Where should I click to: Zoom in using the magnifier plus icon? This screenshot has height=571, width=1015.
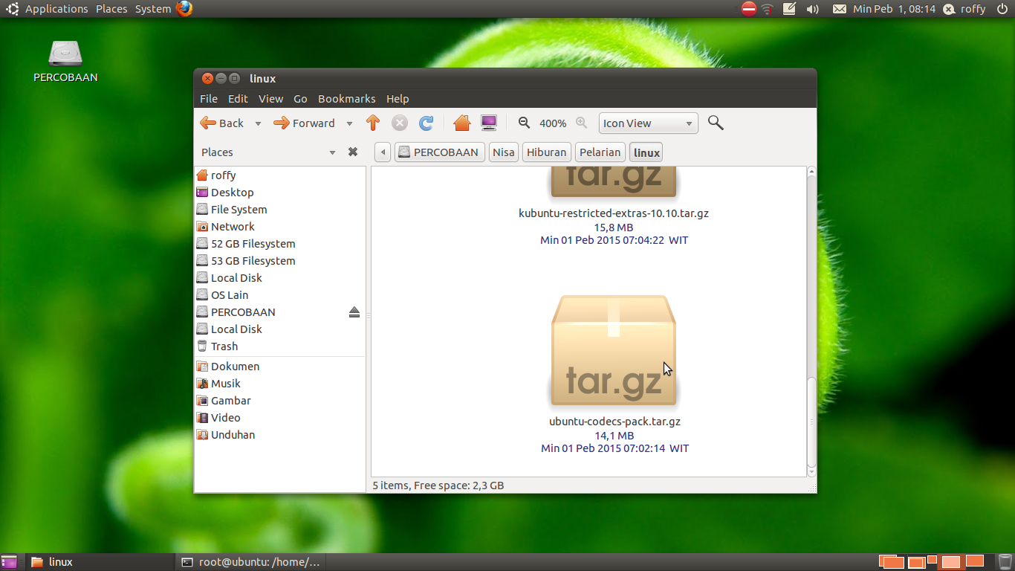[582, 123]
